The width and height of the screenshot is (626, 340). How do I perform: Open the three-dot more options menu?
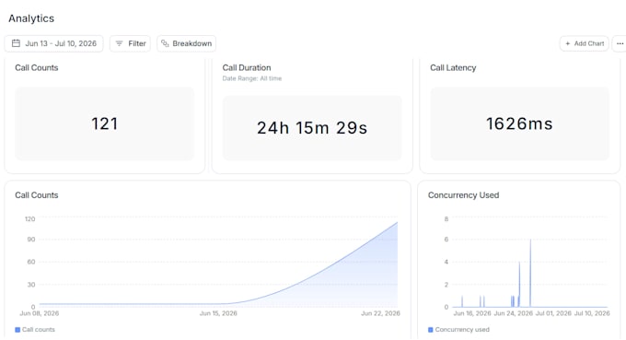coord(620,43)
